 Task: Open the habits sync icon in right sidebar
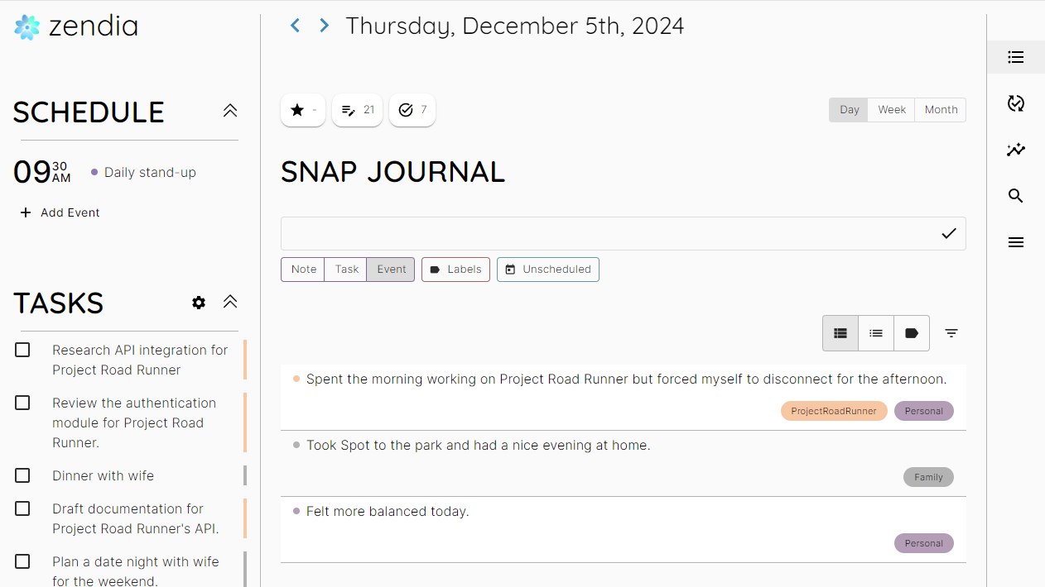1016,103
